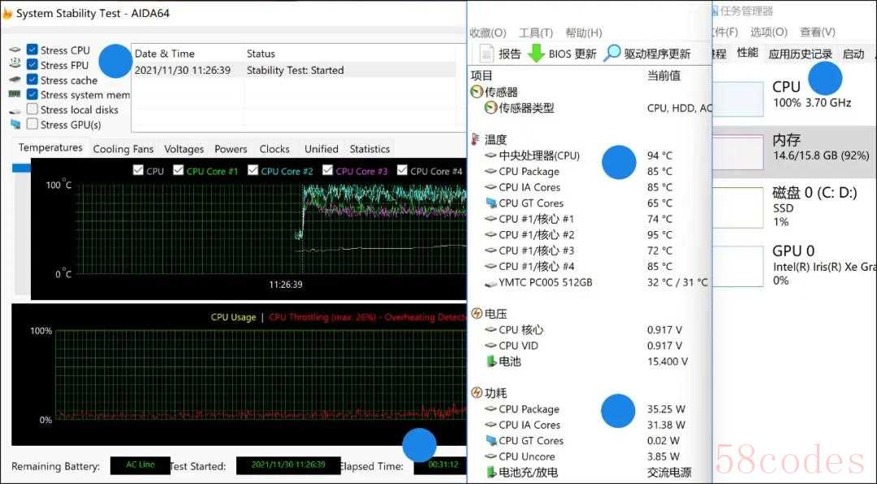Viewport: 877px width, 484px height.
Task: Hide CPU Core #3 on the temperature graph
Action: tap(328, 170)
